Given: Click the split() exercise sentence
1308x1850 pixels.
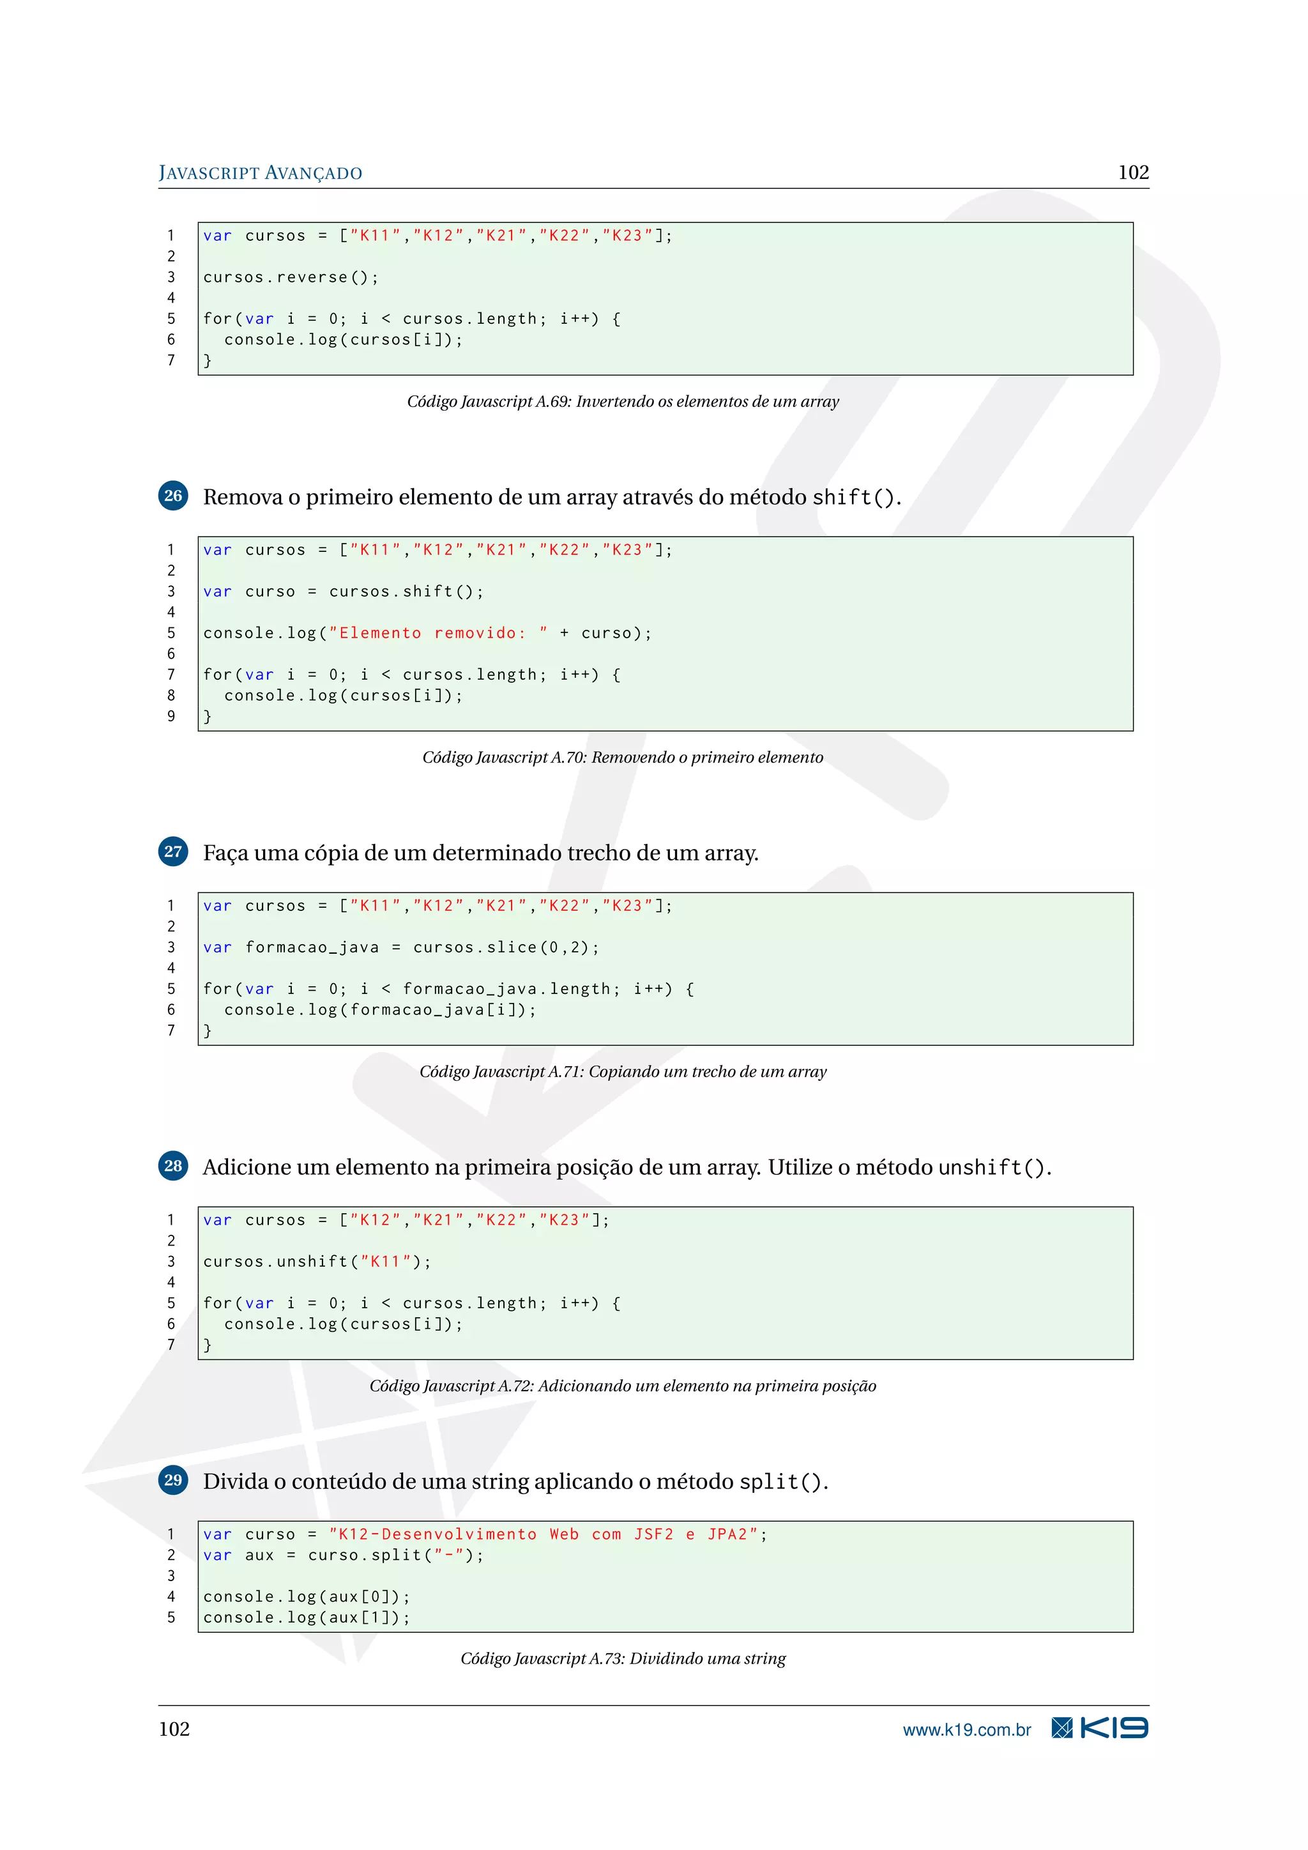Looking at the screenshot, I should coord(515,1482).
